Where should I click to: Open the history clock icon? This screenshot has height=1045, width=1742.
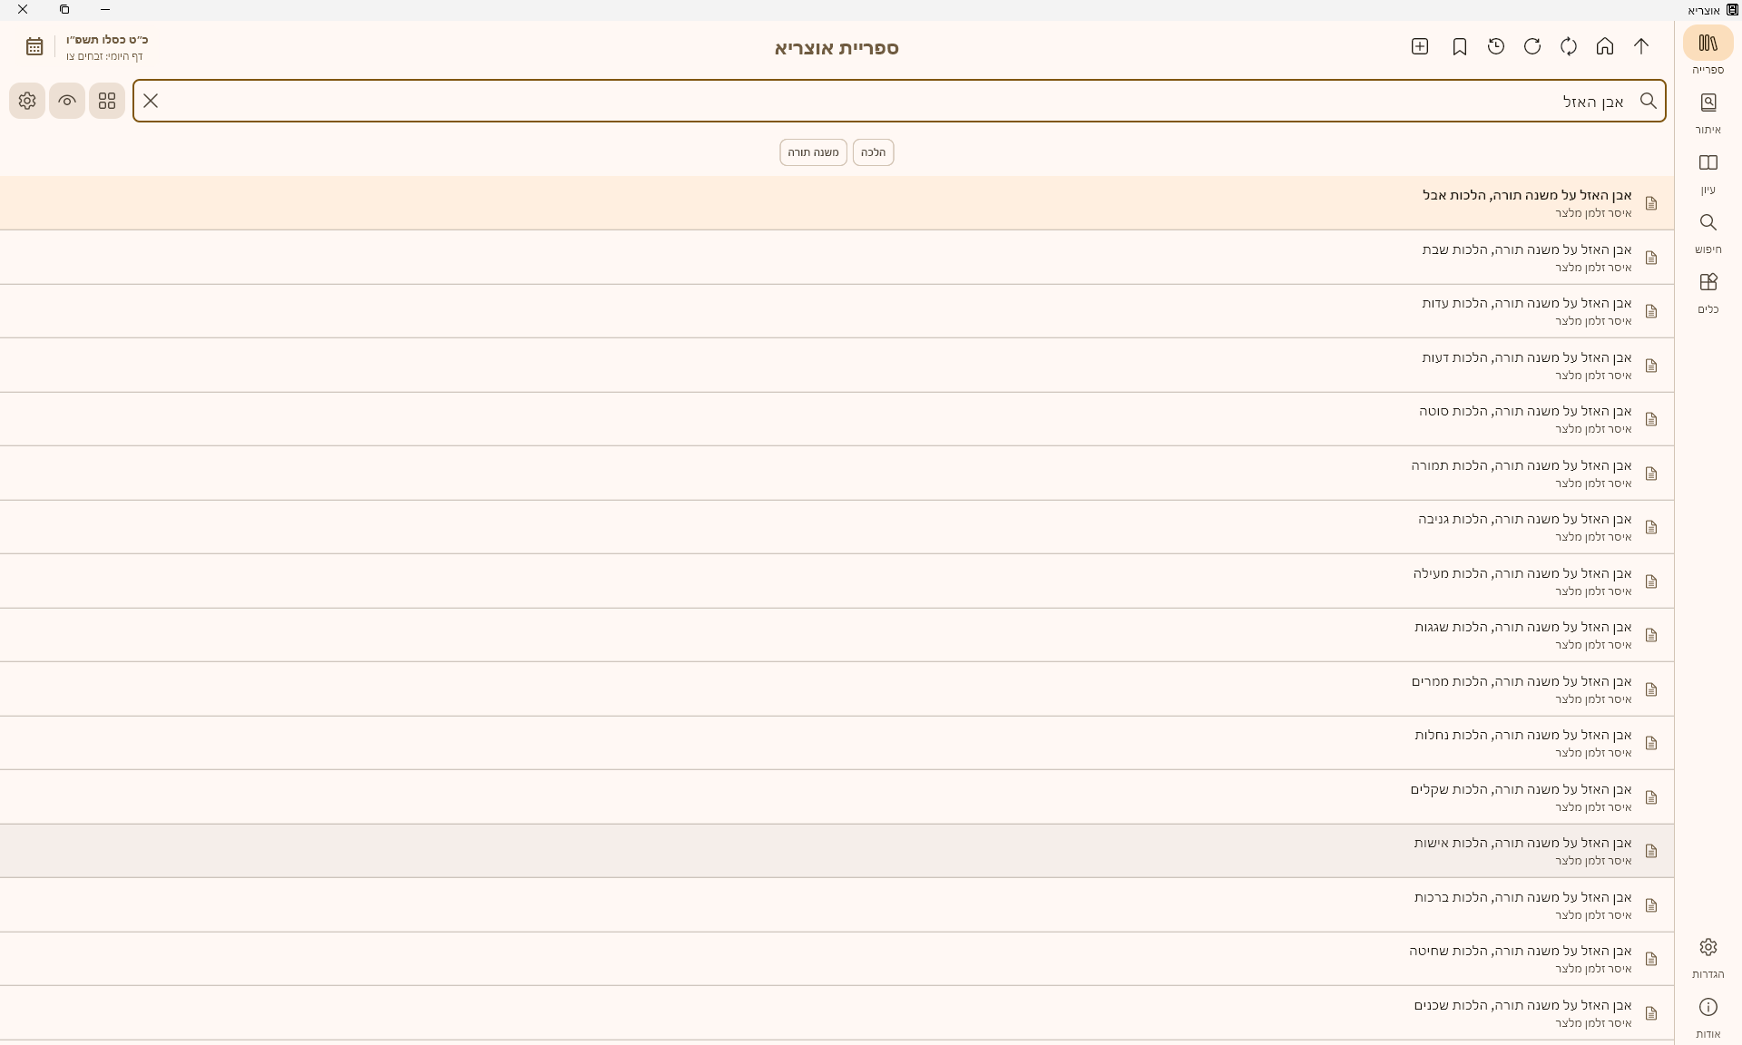click(x=1496, y=46)
